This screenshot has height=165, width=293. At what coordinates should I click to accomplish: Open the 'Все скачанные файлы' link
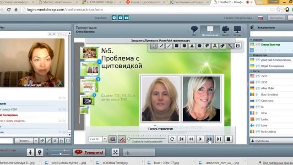click(x=278, y=163)
